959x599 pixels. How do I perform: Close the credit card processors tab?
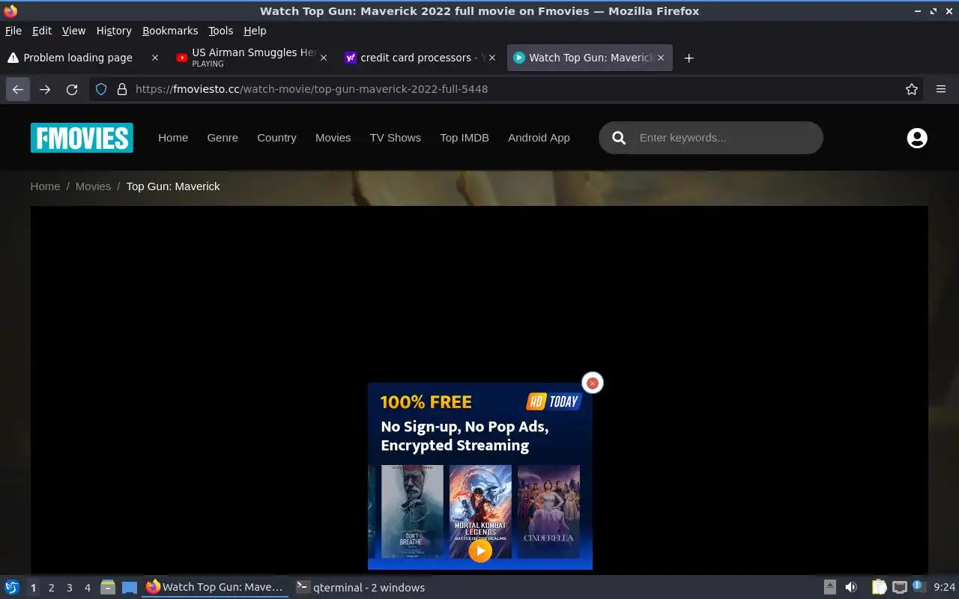tap(492, 58)
